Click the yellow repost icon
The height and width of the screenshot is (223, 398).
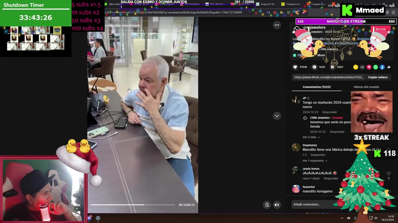click(356, 67)
